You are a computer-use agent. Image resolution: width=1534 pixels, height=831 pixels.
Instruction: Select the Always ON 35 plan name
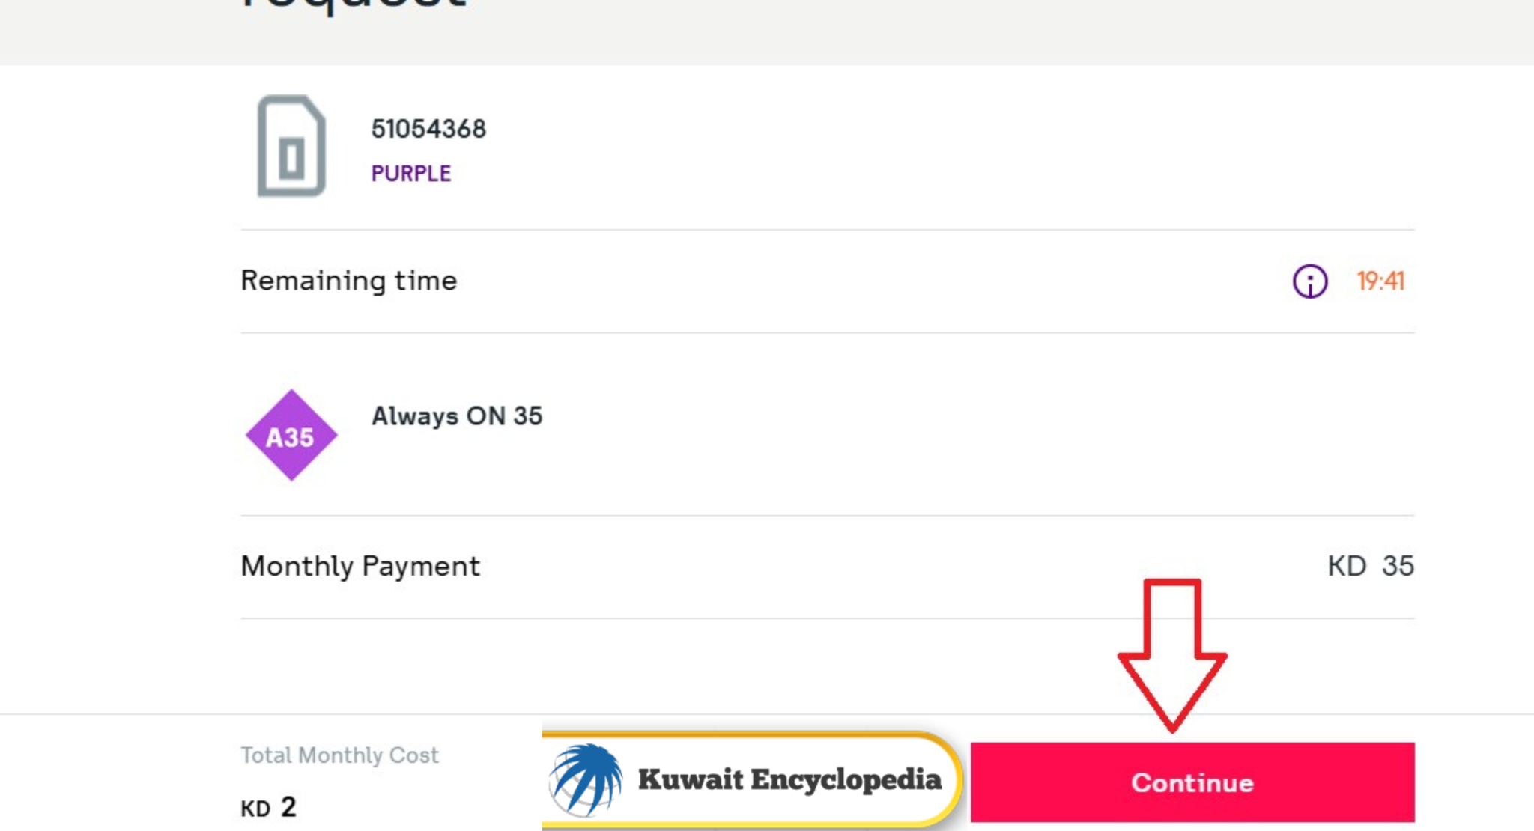tap(456, 417)
